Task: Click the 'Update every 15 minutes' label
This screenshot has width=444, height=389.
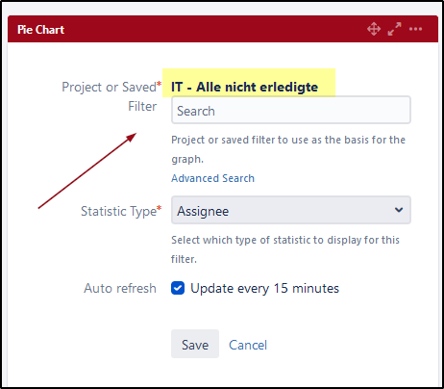Action: [264, 288]
